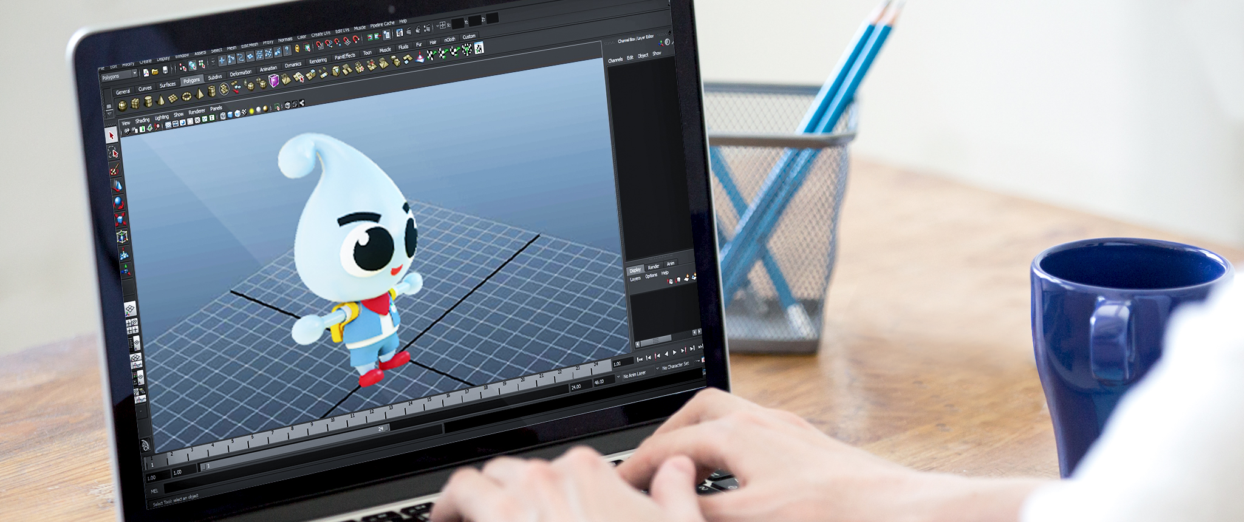Create a polygon pyramid from the shelf
Image resolution: width=1244 pixels, height=522 pixels.
point(199,93)
